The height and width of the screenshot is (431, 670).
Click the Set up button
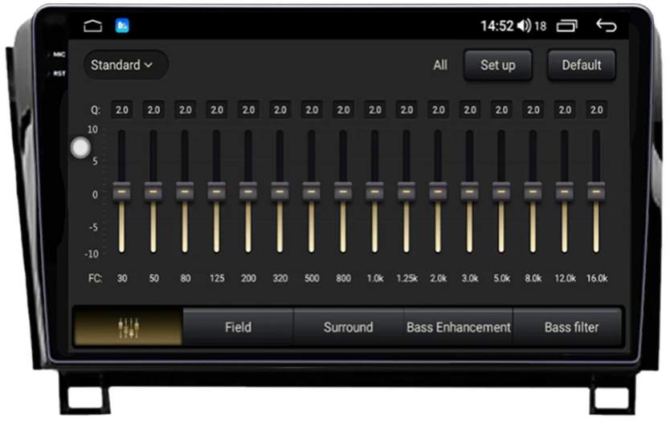tap(498, 65)
